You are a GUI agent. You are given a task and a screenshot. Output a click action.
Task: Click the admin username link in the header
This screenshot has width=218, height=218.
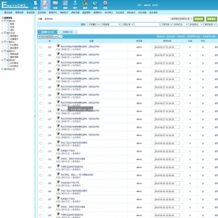148,5
